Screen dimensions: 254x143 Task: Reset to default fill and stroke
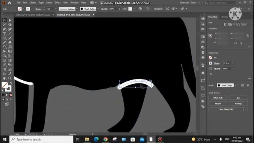(3, 91)
